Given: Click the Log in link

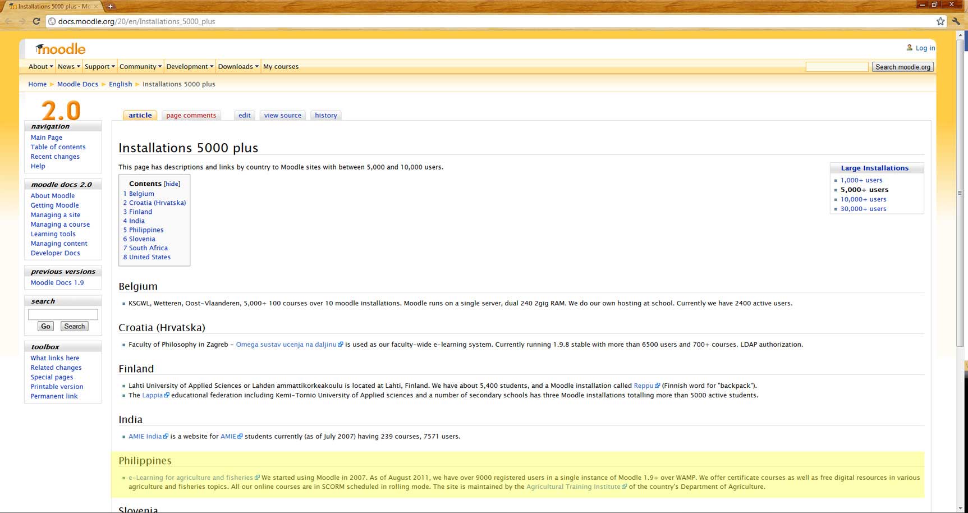Looking at the screenshot, I should point(925,48).
